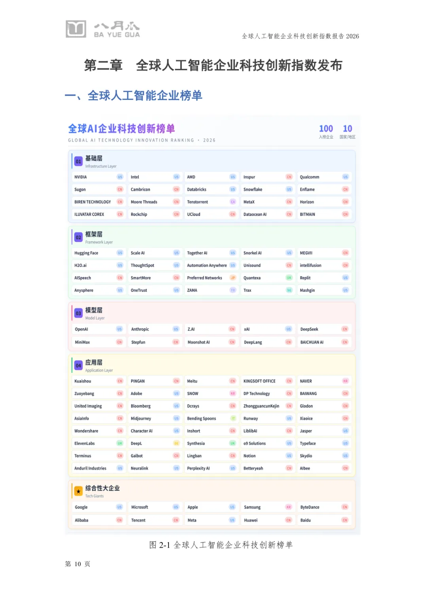Viewport: 427px width, 603px height.
Task: Click the 'Anysphere' cell
Action: (98, 290)
